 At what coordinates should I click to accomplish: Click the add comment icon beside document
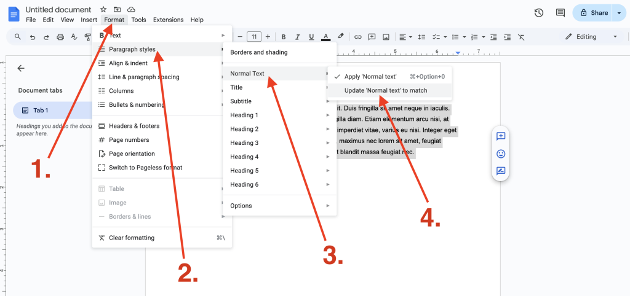[501, 136]
